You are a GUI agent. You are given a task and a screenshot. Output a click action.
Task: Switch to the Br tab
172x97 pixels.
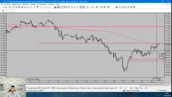point(121,88)
